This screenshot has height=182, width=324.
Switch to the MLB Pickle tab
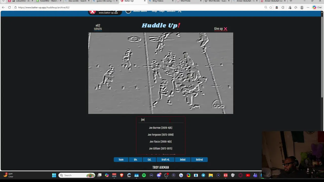pyautogui.click(x=189, y=1)
